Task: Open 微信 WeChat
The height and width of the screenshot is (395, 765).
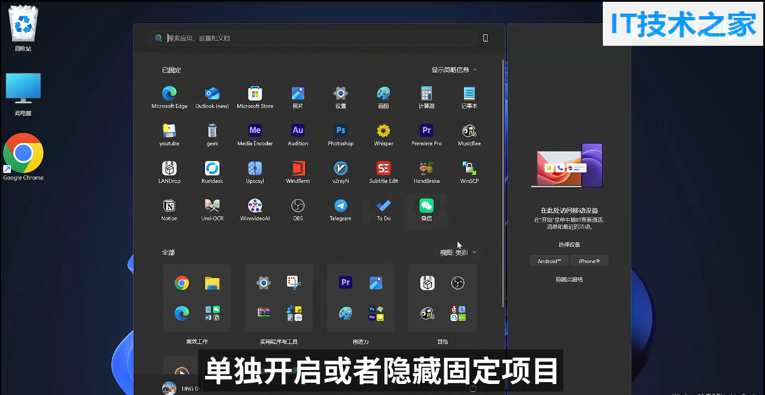Action: (427, 210)
